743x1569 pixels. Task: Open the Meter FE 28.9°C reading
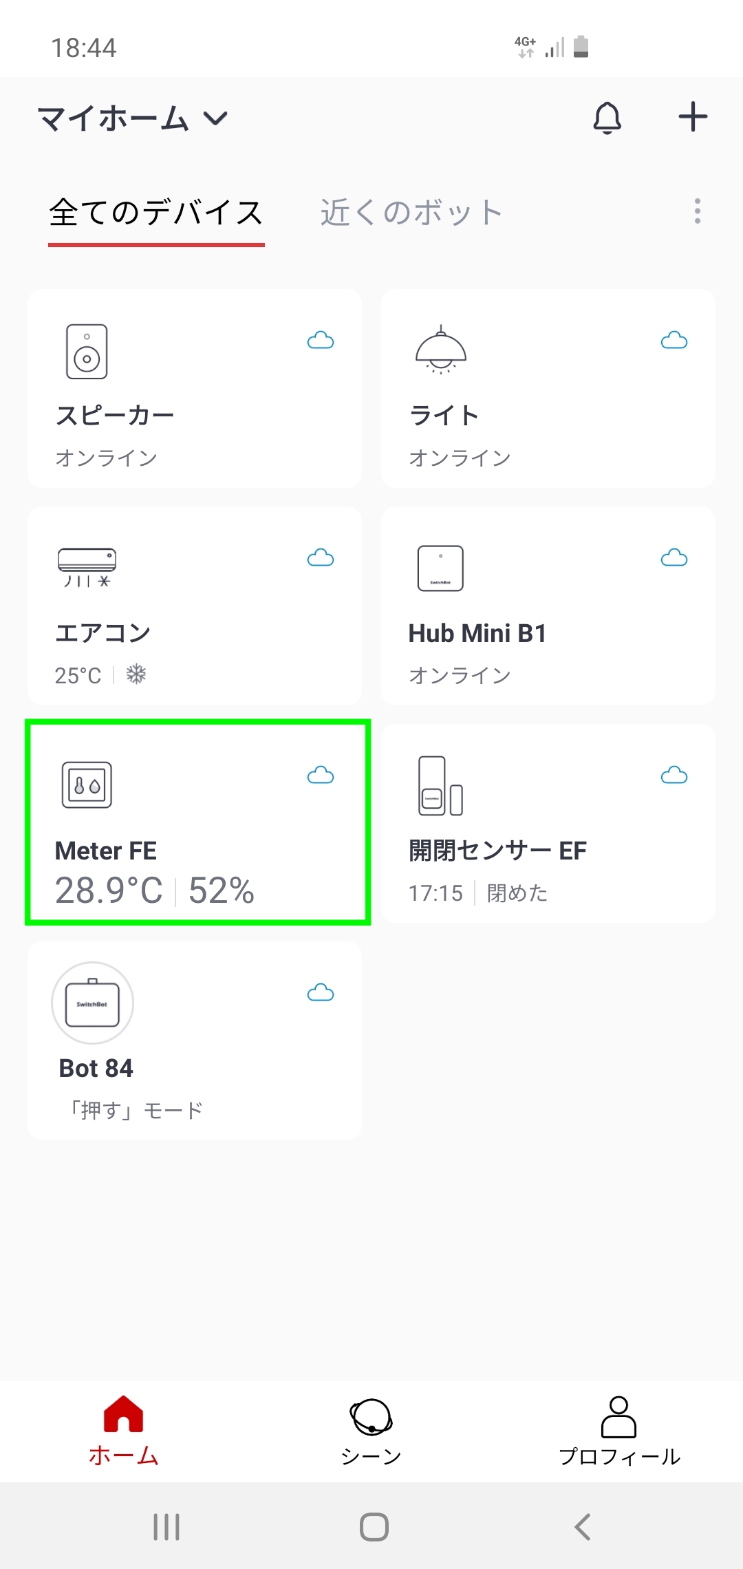click(109, 890)
